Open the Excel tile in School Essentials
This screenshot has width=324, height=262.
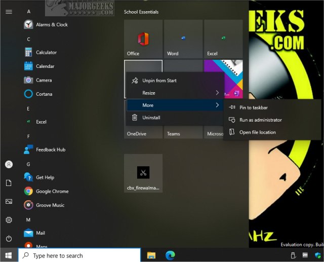click(223, 39)
